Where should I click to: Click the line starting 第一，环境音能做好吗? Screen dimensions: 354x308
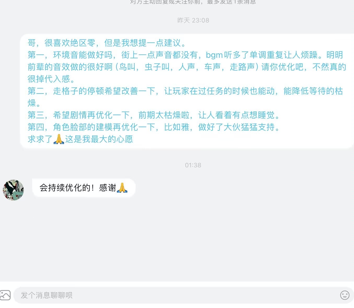click(185, 55)
